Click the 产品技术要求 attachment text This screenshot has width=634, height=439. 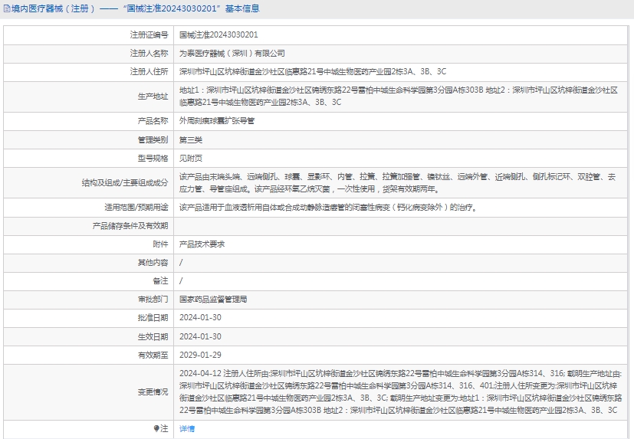click(202, 244)
